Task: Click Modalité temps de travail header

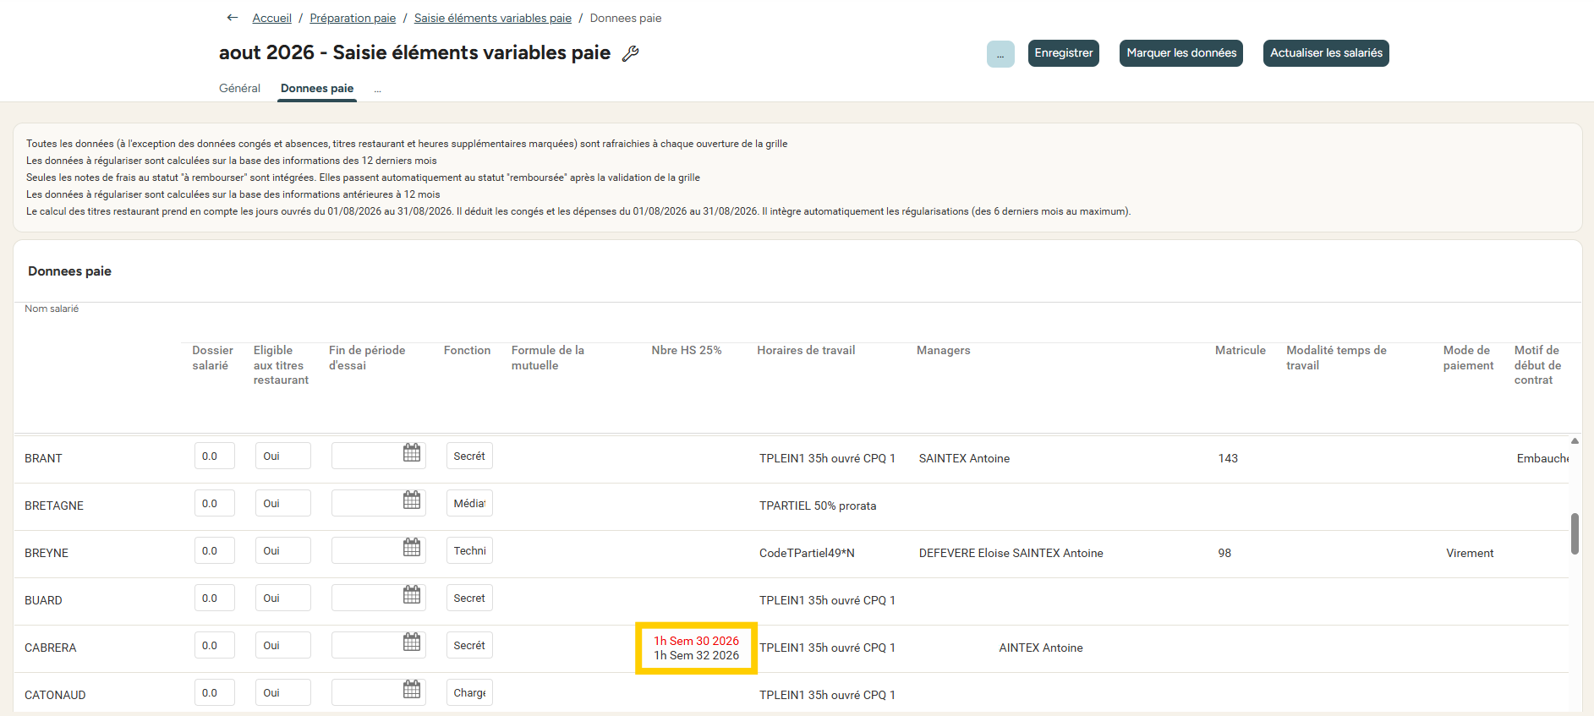Action: point(1336,358)
